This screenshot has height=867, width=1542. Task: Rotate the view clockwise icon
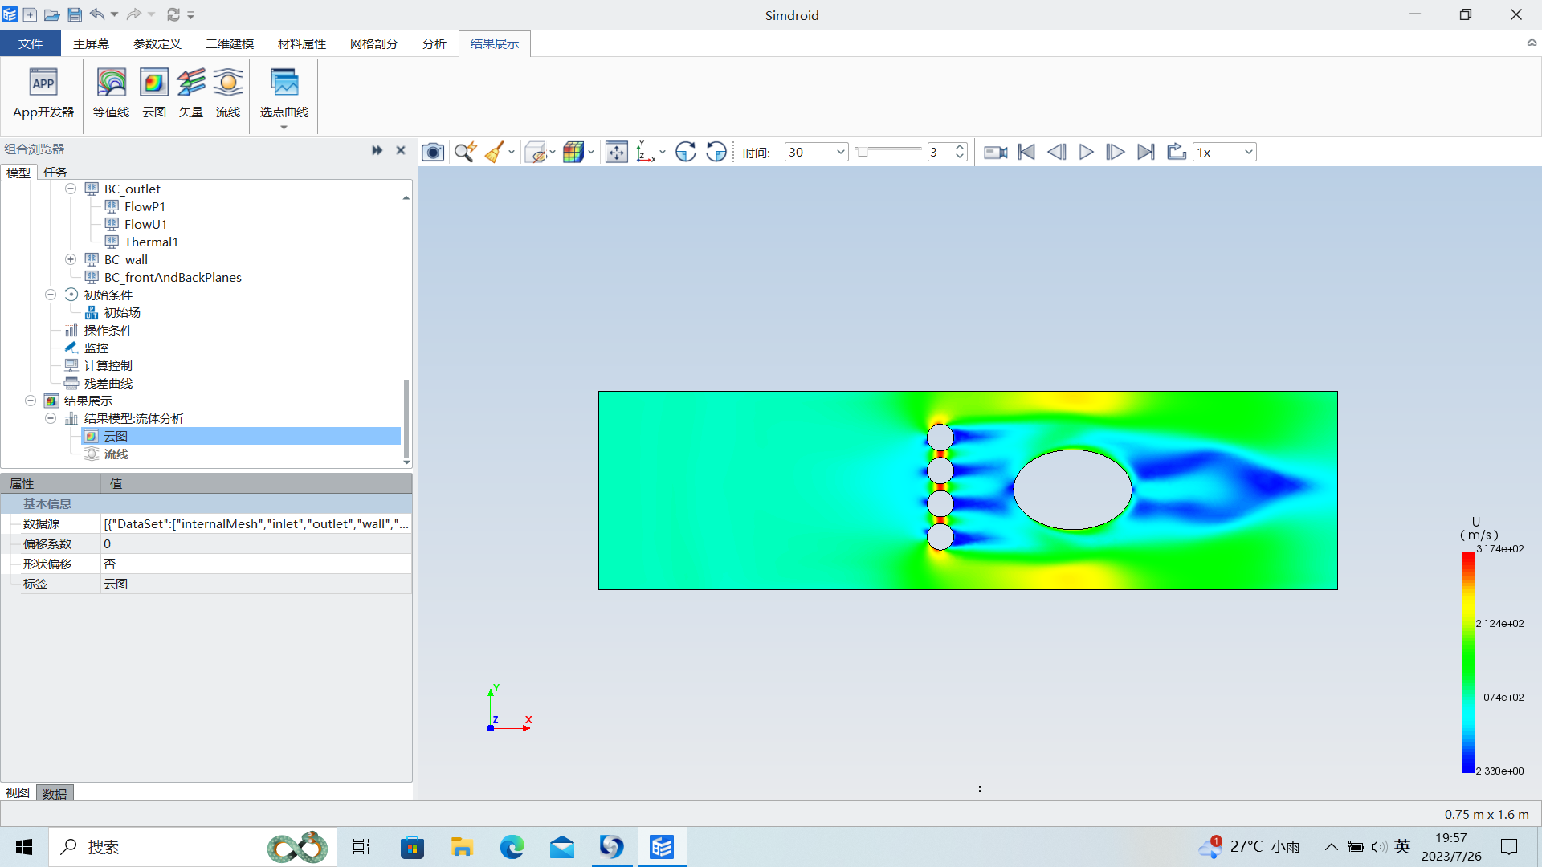click(x=686, y=152)
